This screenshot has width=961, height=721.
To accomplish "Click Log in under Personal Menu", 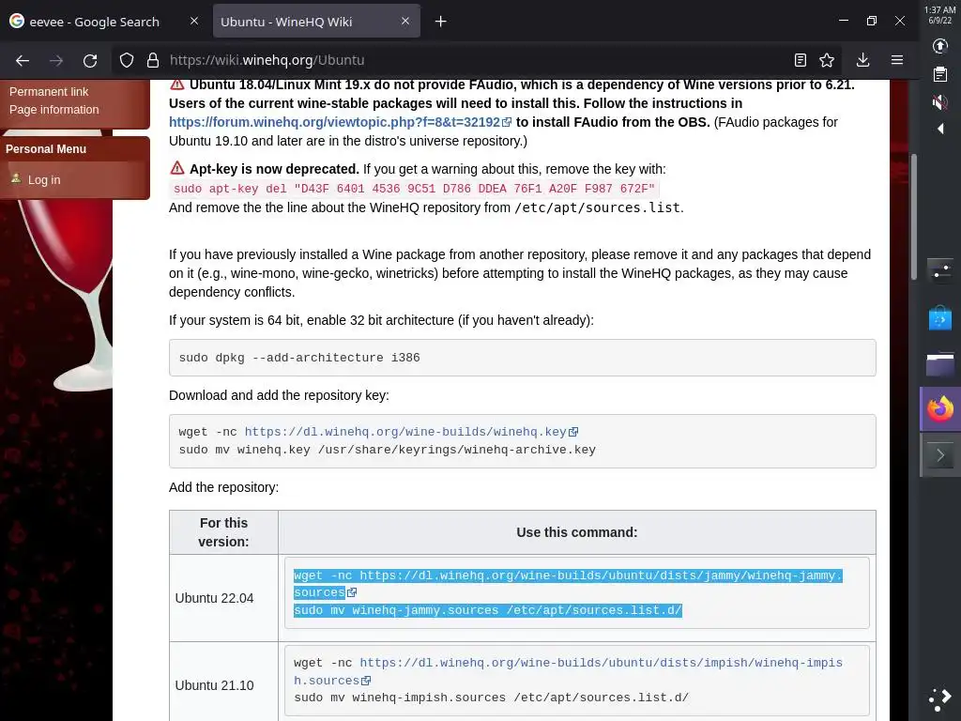I will [x=44, y=179].
